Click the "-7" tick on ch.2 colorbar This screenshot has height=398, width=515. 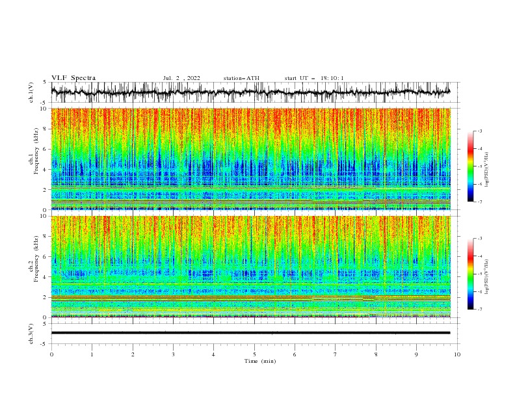[x=479, y=310]
